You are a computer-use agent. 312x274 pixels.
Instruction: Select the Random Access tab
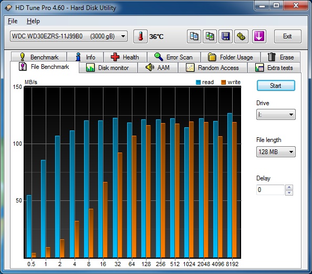click(213, 68)
